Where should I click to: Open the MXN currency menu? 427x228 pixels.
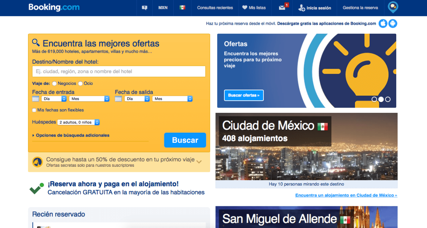click(x=163, y=7)
